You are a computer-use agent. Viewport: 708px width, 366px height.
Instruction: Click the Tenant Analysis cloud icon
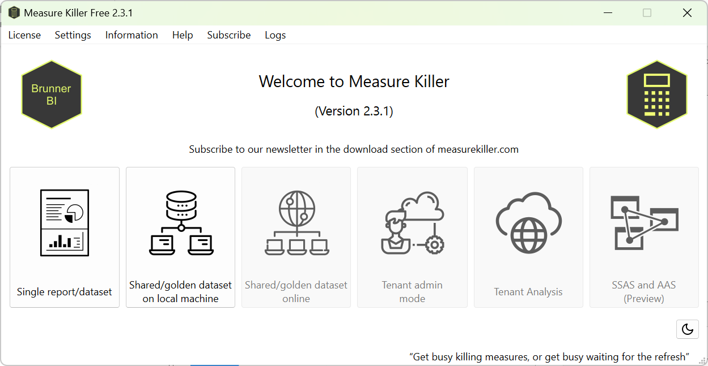point(528,222)
